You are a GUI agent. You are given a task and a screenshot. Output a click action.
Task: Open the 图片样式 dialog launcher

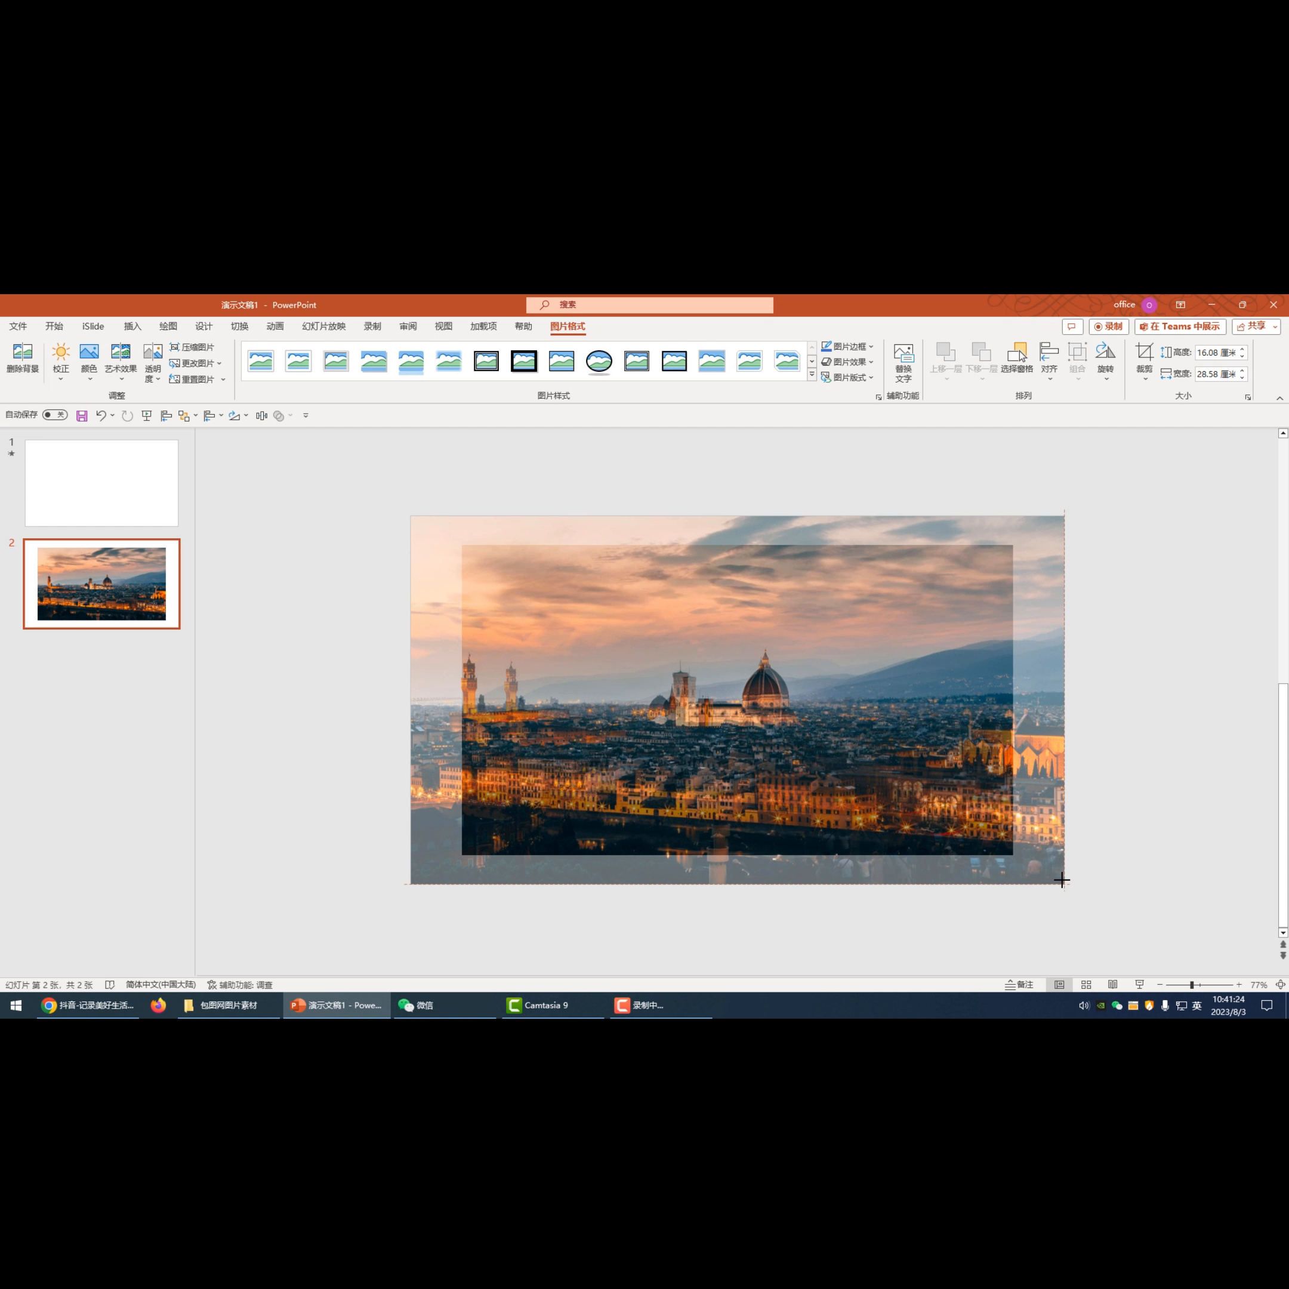pyautogui.click(x=878, y=397)
